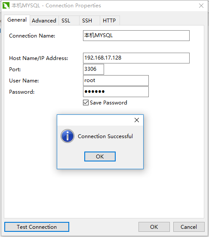Viewport: 209px width, 237px height.
Task: Click the Navicat logo icon in title bar
Action: pyautogui.click(x=6, y=6)
